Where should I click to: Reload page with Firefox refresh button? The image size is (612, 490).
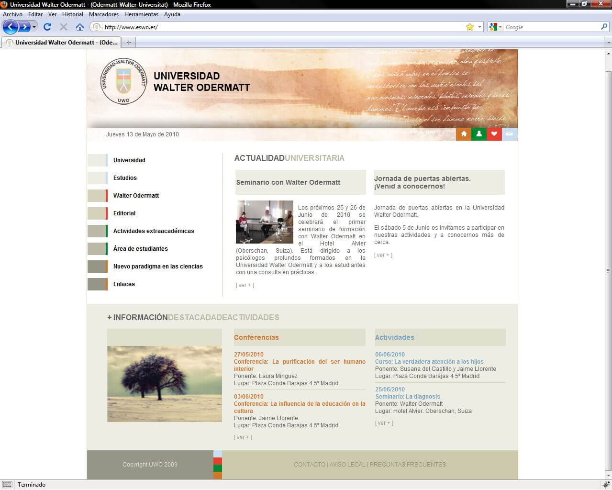point(47,27)
